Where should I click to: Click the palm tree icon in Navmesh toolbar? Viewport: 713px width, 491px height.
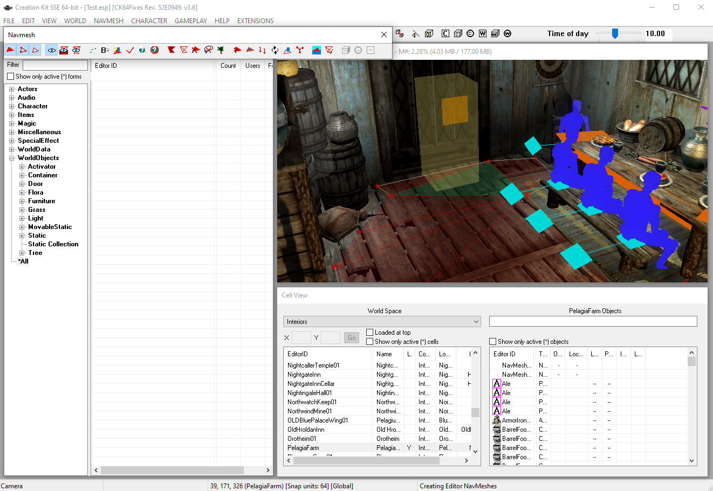221,50
